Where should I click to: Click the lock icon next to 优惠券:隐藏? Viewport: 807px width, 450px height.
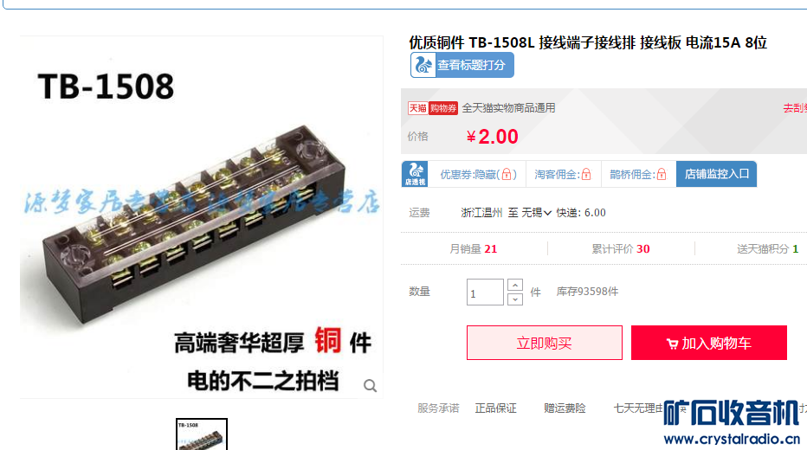[x=507, y=174]
